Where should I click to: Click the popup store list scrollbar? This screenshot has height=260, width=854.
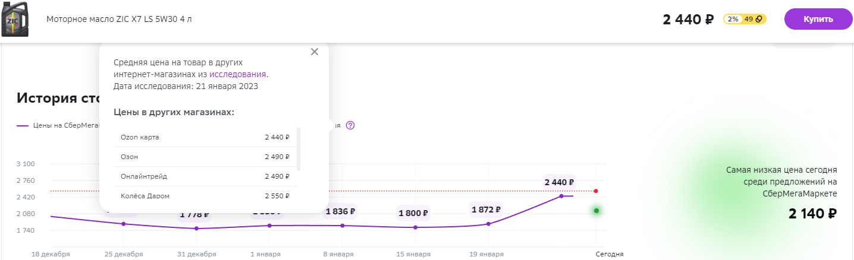299,149
